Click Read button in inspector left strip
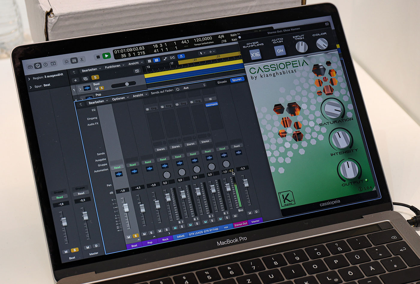 coord(60,197)
